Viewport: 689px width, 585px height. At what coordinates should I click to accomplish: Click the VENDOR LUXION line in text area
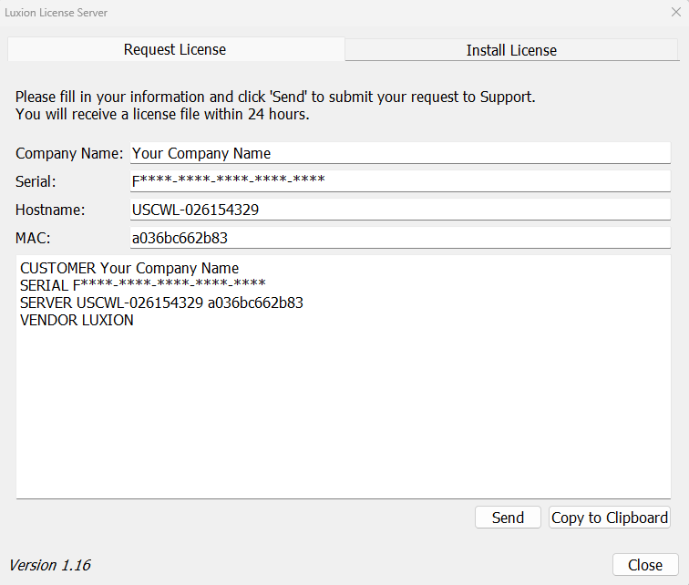coord(77,320)
